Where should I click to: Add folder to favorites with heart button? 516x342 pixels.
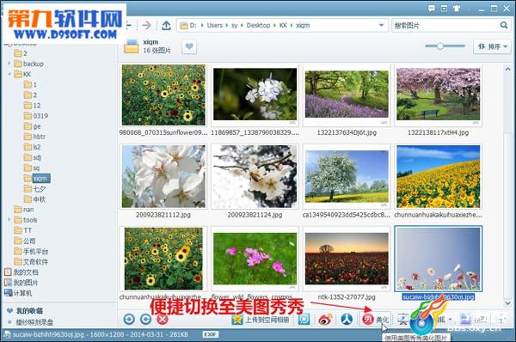pos(189,46)
